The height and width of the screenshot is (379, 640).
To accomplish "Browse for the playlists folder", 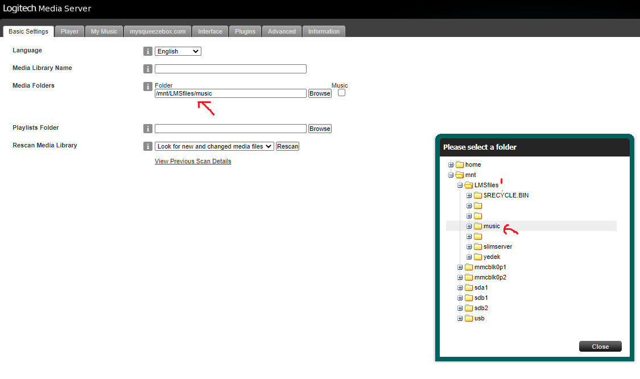I will 320,129.
